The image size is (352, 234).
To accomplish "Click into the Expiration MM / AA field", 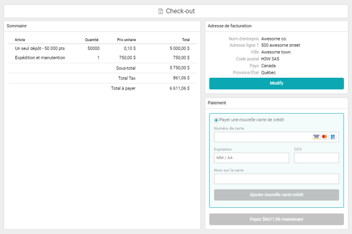I will 251,158.
